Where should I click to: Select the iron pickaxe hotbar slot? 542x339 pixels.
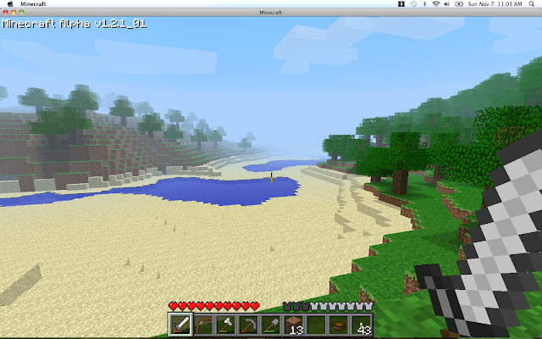tap(248, 325)
